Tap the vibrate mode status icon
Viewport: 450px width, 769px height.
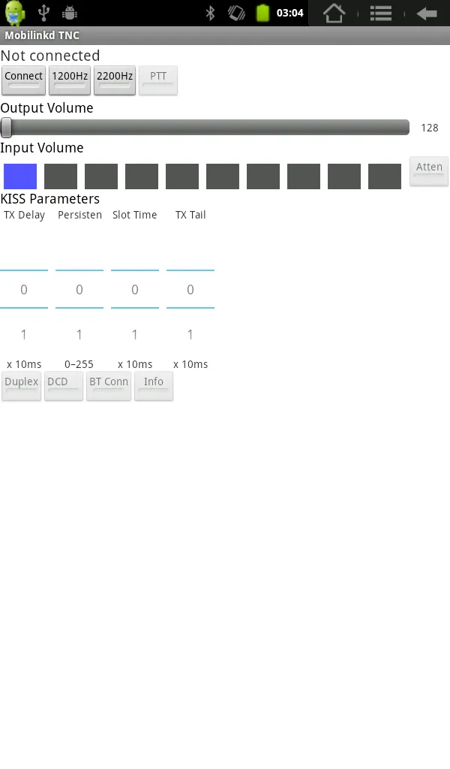coord(236,14)
